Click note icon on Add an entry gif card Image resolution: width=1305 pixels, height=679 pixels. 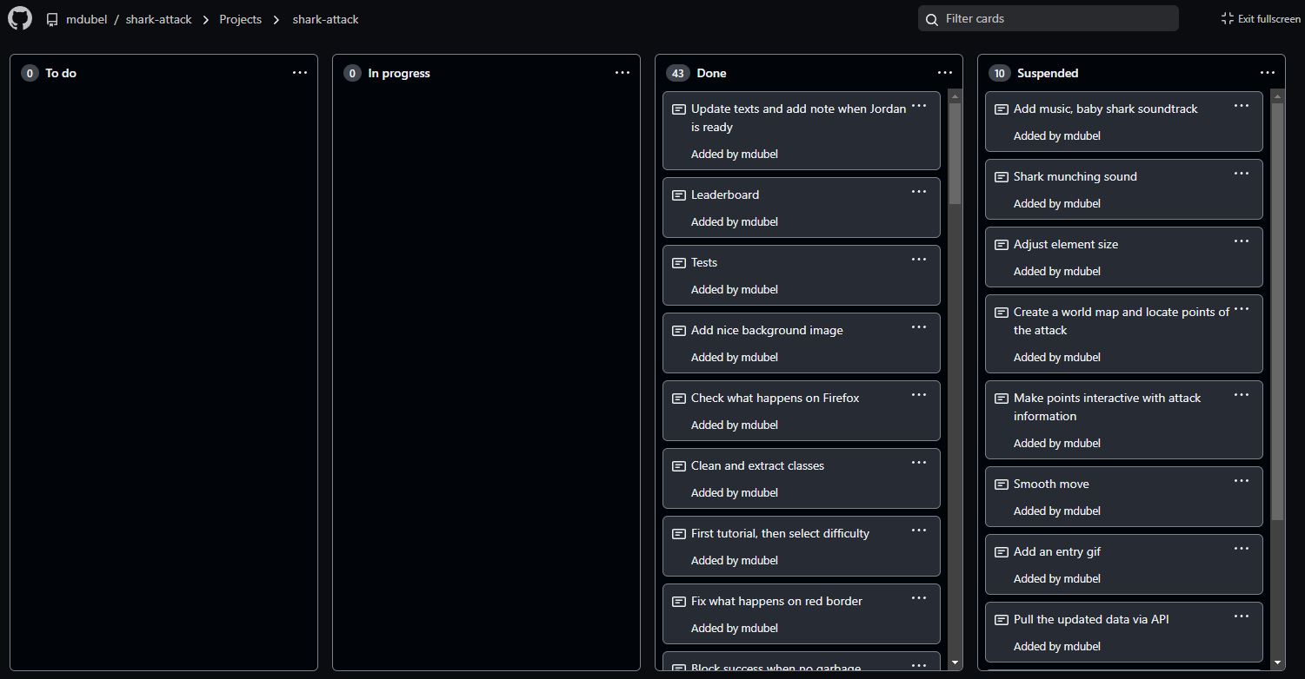click(1002, 552)
